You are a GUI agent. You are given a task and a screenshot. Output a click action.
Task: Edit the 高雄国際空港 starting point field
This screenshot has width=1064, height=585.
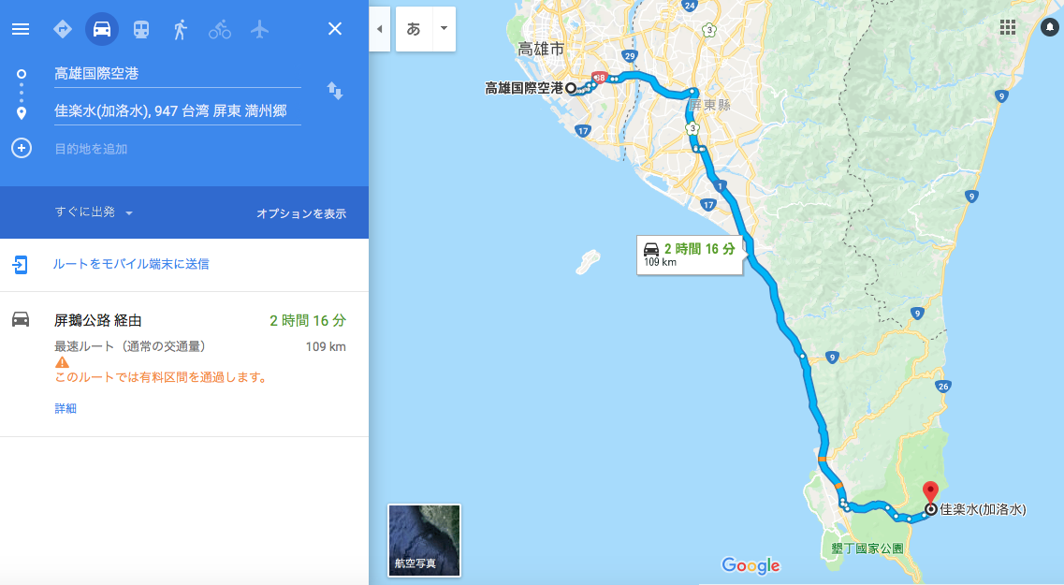coord(177,74)
